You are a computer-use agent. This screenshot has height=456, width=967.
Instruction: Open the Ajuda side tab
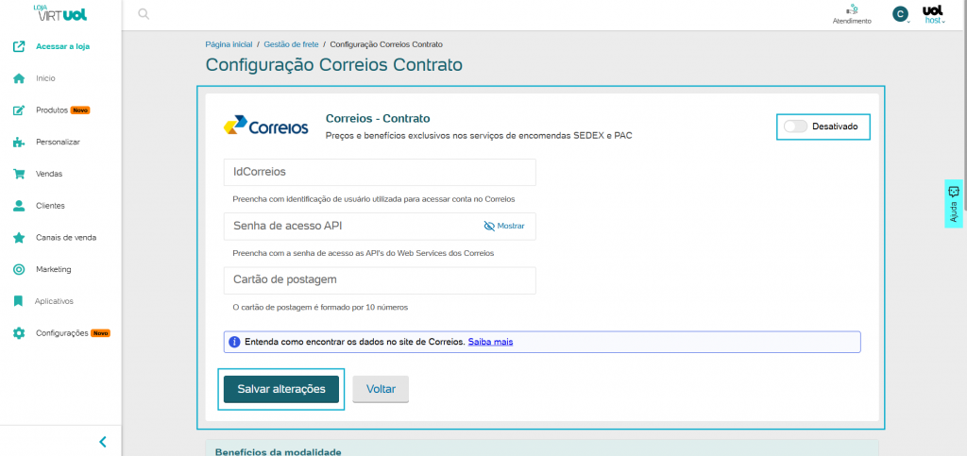[953, 203]
